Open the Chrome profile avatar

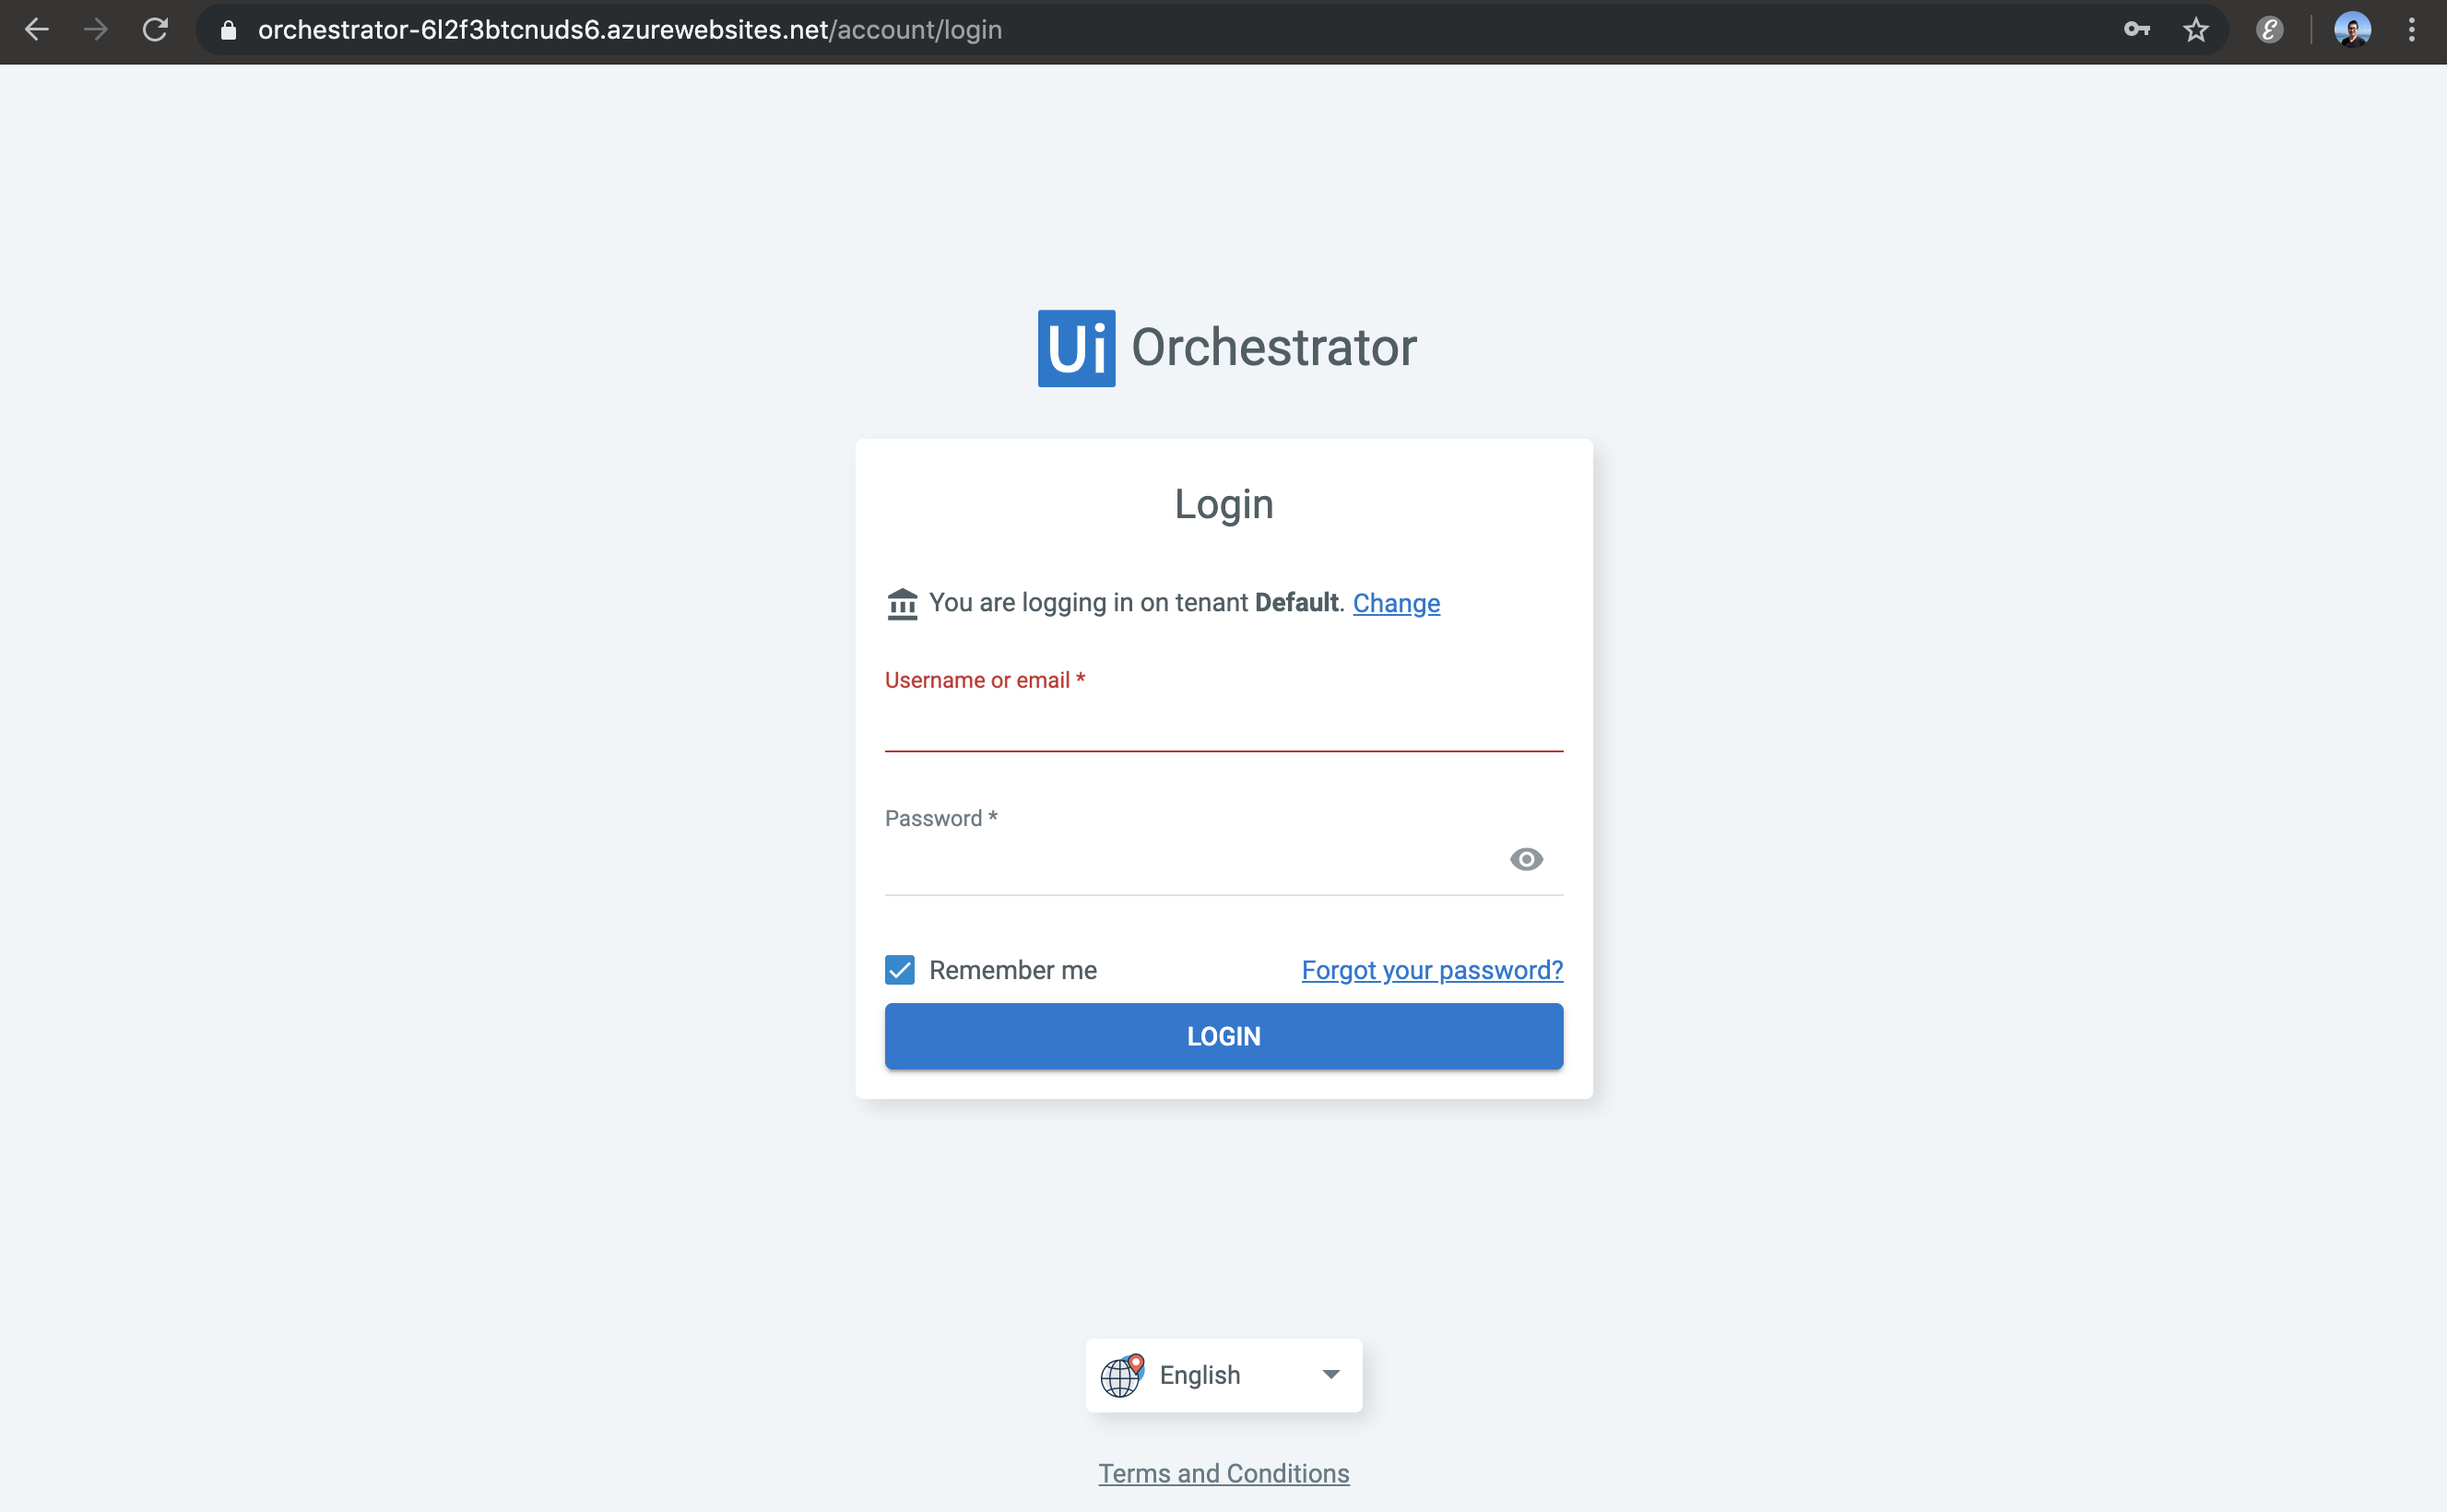point(2352,30)
